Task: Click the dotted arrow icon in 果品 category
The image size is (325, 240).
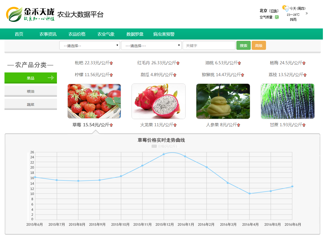Action: point(51,78)
